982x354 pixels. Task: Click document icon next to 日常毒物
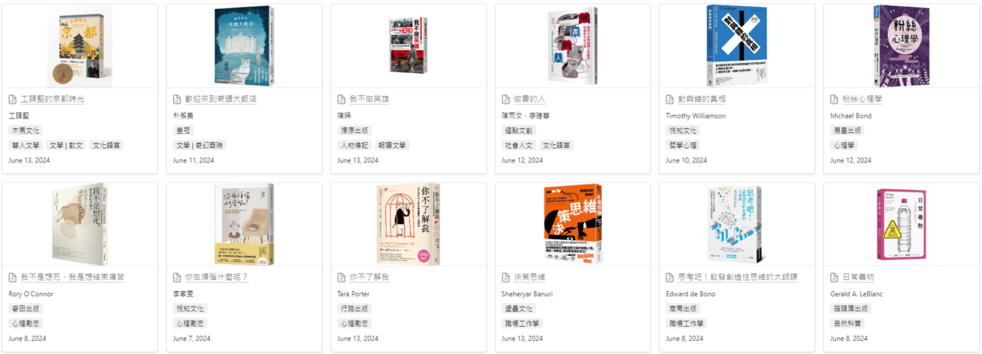833,277
